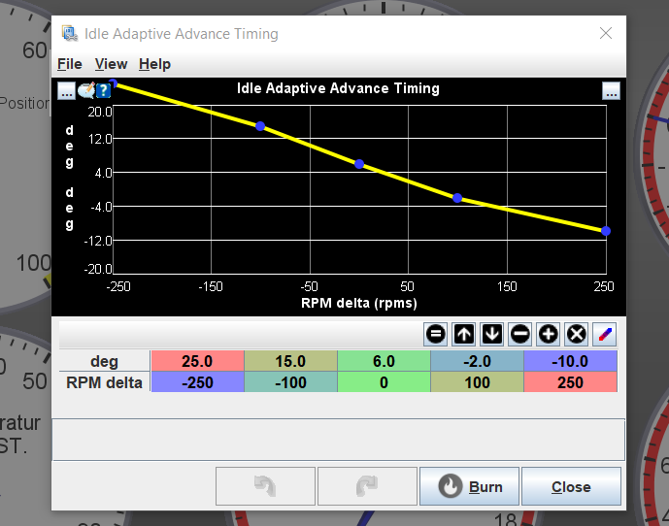
Task: Click the subtract (minus) cell values icon
Action: 520,334
